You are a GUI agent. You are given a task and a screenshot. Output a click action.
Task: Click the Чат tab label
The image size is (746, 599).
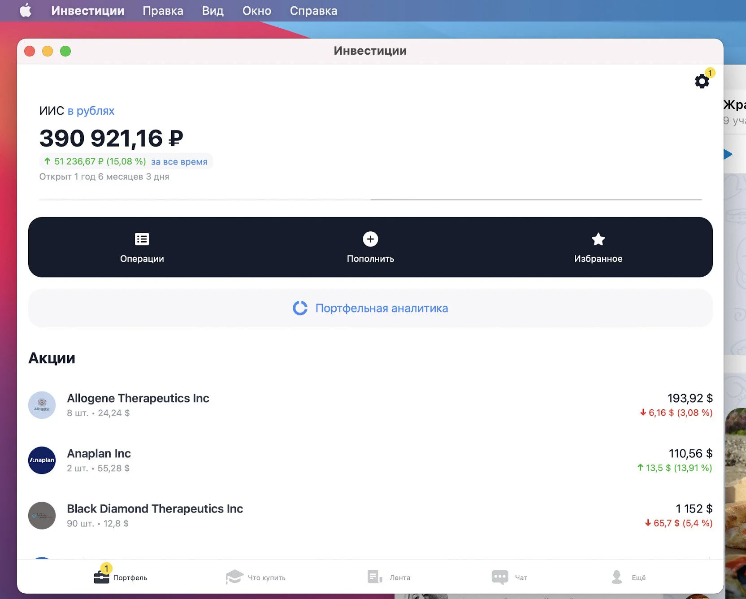[521, 577]
